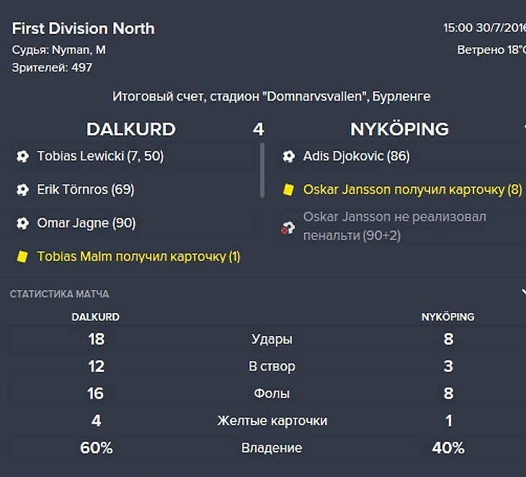
Task: Collapse the Статистика матча section chevron
Action: pyautogui.click(x=522, y=293)
